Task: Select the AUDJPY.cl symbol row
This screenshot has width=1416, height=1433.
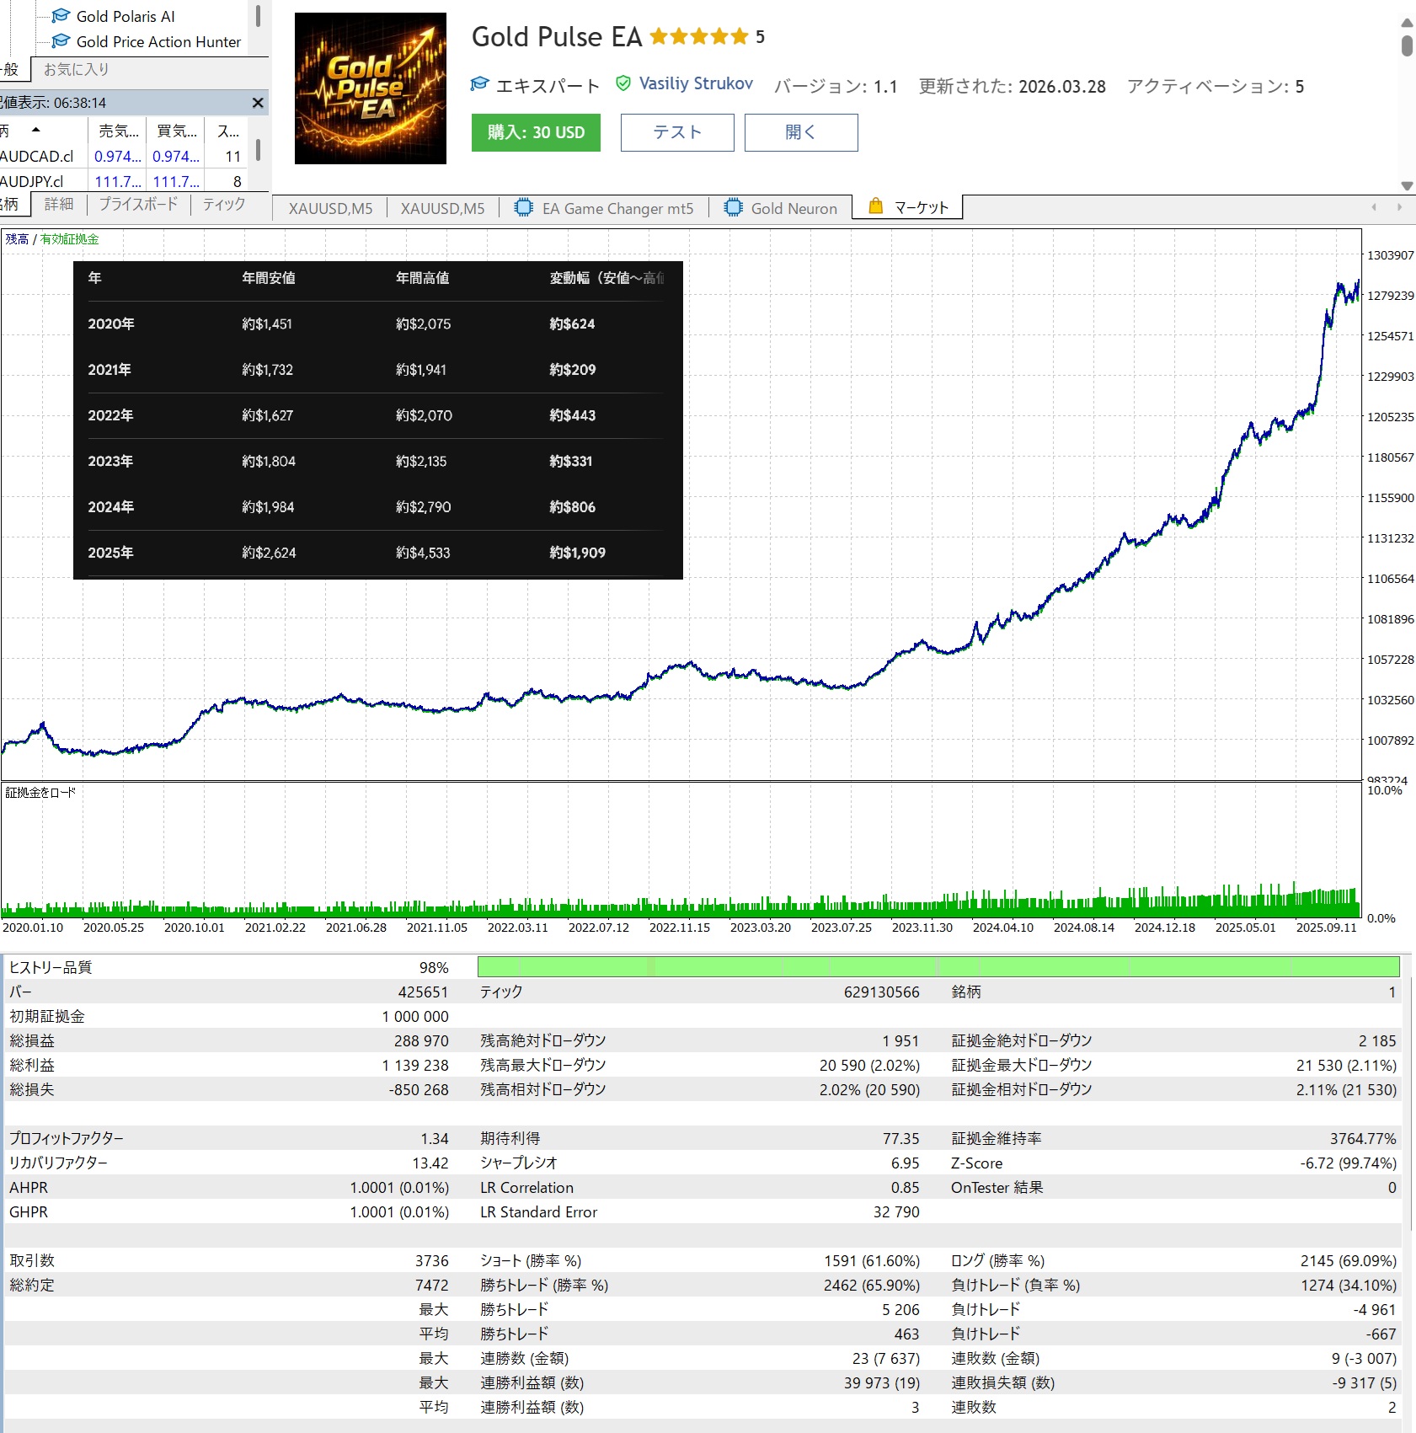Action: coord(125,181)
